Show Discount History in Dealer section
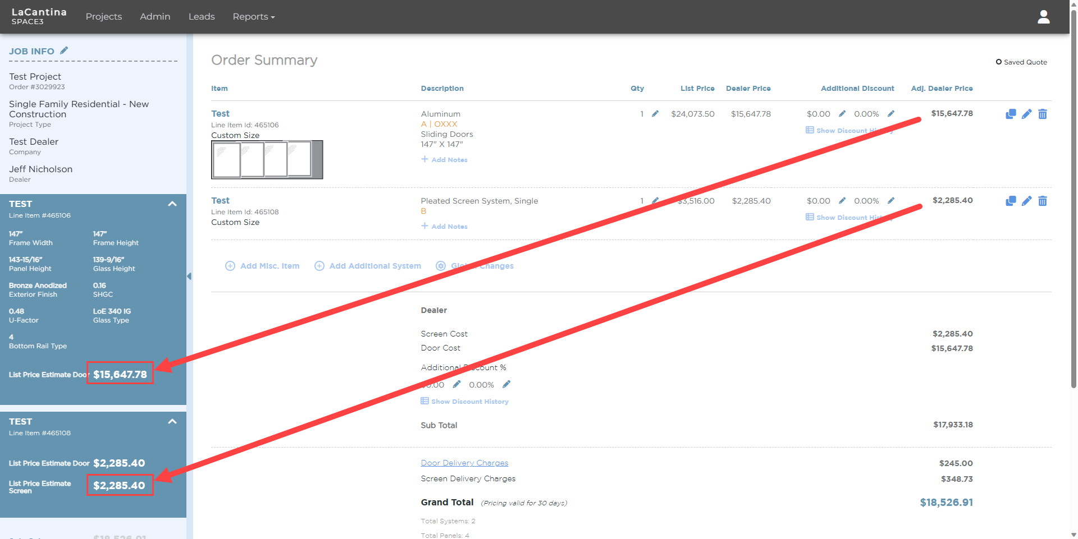Viewport: 1078px width, 539px height. [464, 402]
